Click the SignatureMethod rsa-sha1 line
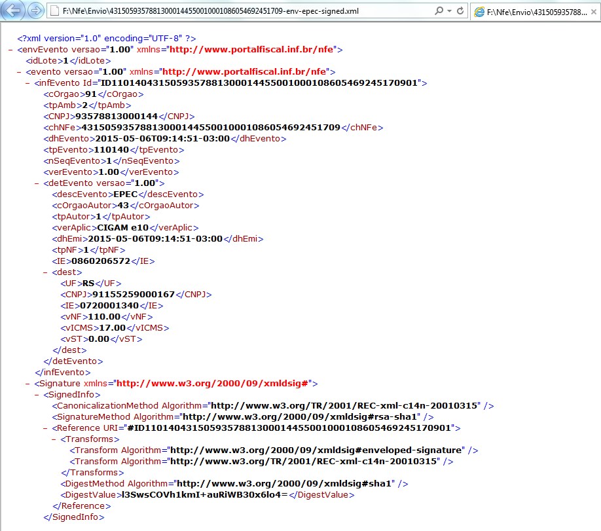601x531 pixels. coord(243,416)
